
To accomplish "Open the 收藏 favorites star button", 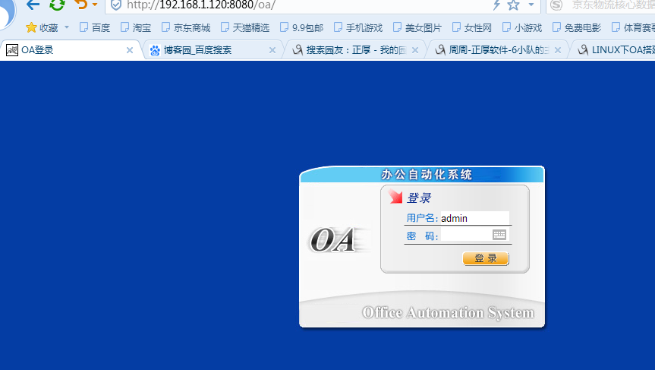I will coord(42,27).
